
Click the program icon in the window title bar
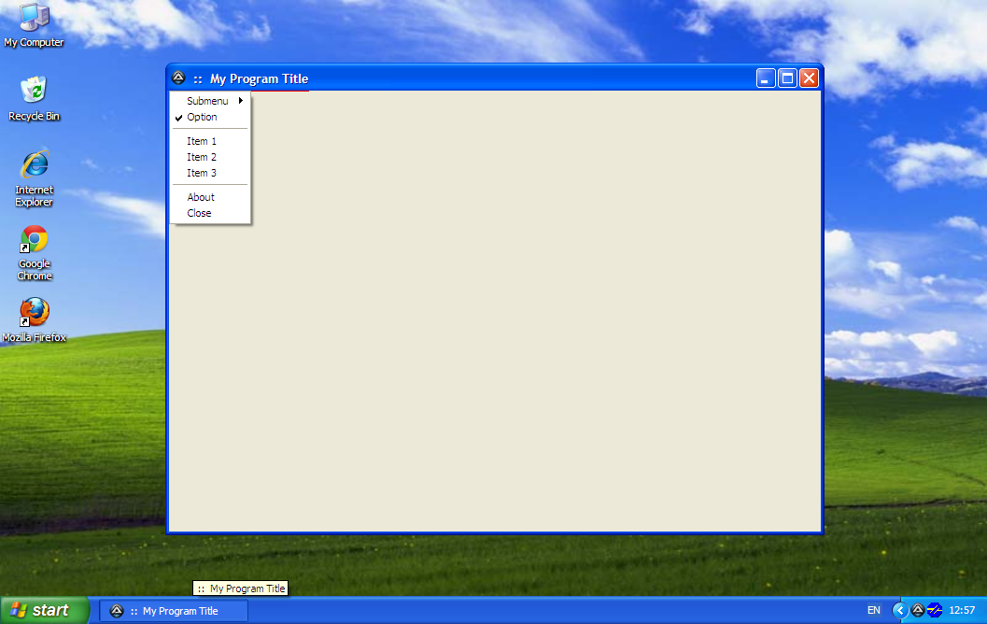pyautogui.click(x=178, y=78)
